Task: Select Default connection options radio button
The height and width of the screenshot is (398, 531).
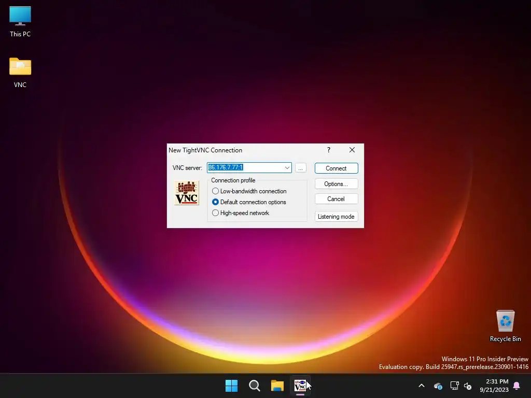Action: pos(215,202)
